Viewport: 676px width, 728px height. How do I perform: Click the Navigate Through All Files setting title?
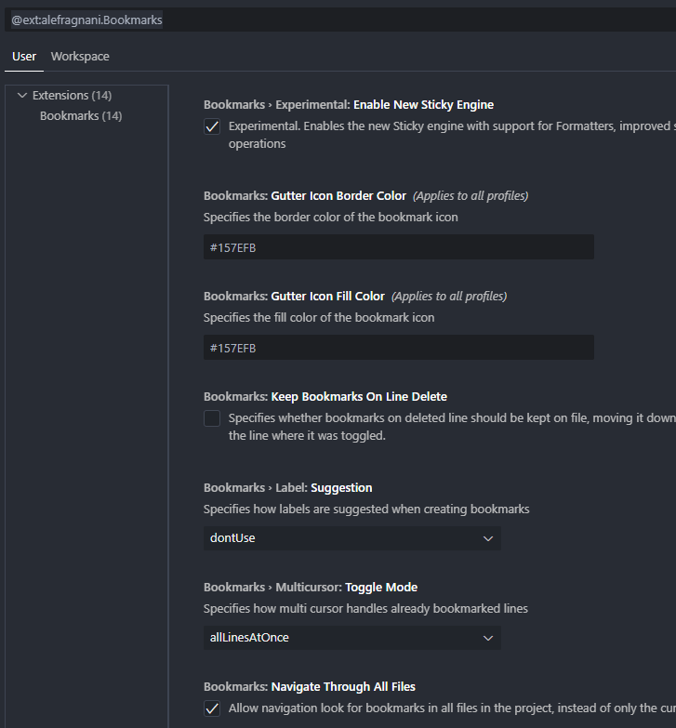310,686
